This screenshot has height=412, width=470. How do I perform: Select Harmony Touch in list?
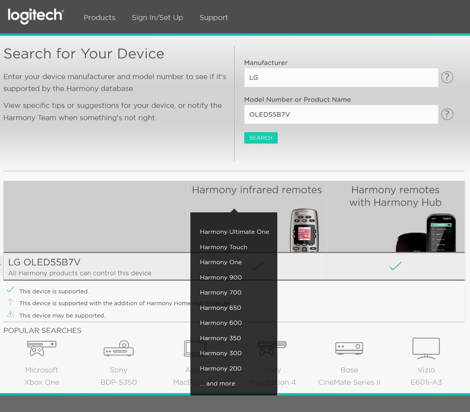(223, 247)
